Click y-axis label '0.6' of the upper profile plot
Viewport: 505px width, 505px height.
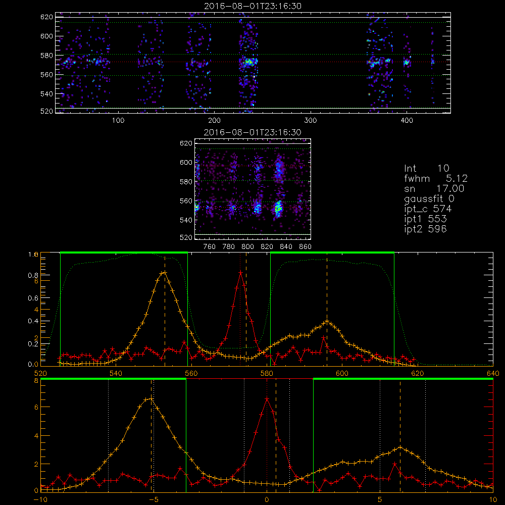pos(33,298)
